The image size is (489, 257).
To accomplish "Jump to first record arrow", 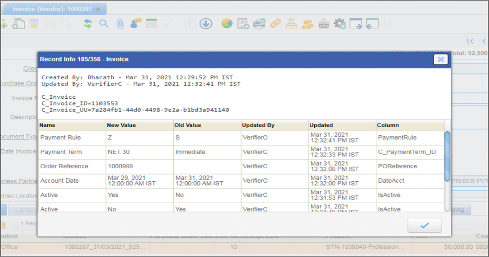I will [470, 41].
